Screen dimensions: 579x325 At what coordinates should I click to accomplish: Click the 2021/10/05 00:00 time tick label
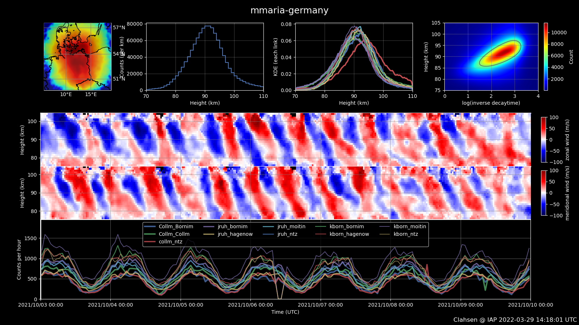point(181,305)
